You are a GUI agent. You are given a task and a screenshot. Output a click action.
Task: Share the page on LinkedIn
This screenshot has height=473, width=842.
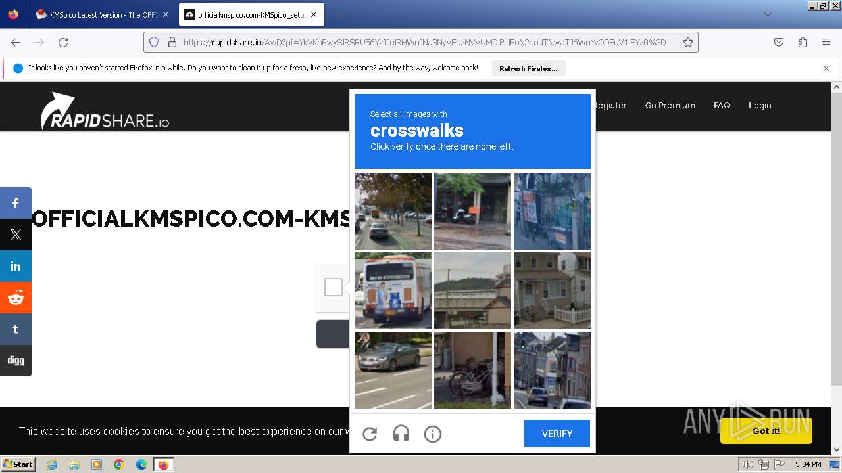(16, 266)
